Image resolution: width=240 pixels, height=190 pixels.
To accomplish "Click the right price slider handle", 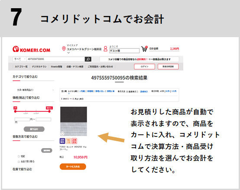I will point(49,111).
